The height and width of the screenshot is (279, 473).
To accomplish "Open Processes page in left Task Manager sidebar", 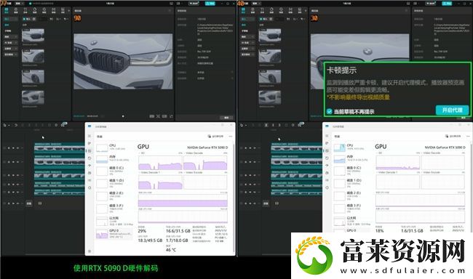I will (x=90, y=143).
